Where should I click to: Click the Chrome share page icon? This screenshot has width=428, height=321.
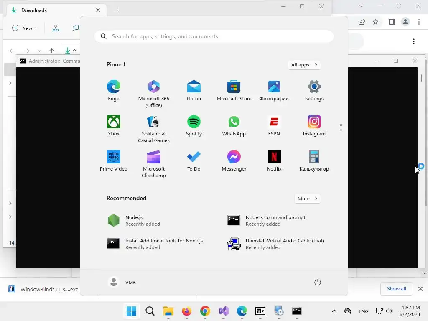(x=362, y=22)
